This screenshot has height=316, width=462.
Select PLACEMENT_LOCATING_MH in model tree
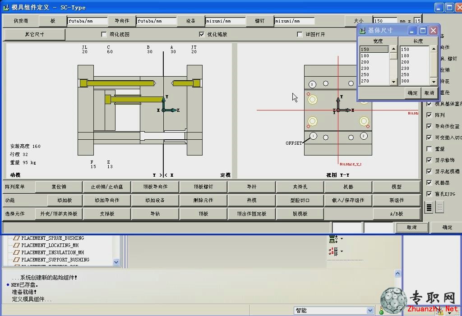tap(50, 245)
